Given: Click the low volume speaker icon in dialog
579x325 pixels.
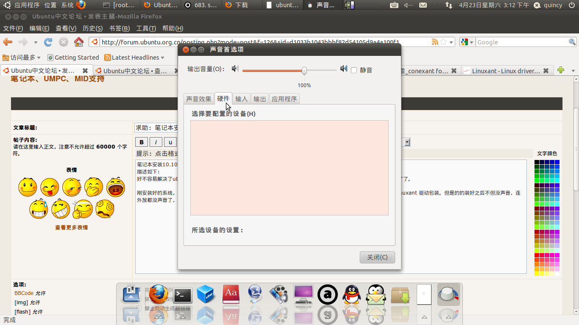Looking at the screenshot, I should [235, 69].
